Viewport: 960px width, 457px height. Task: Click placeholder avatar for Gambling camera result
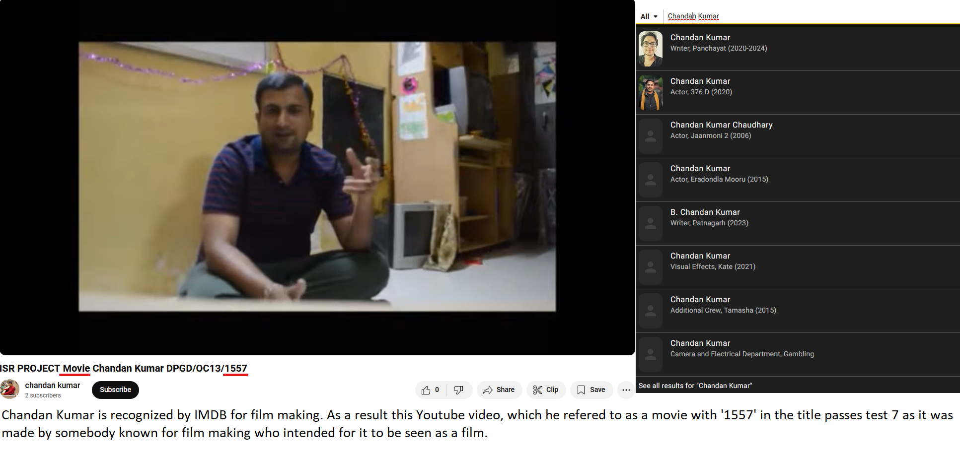point(651,354)
